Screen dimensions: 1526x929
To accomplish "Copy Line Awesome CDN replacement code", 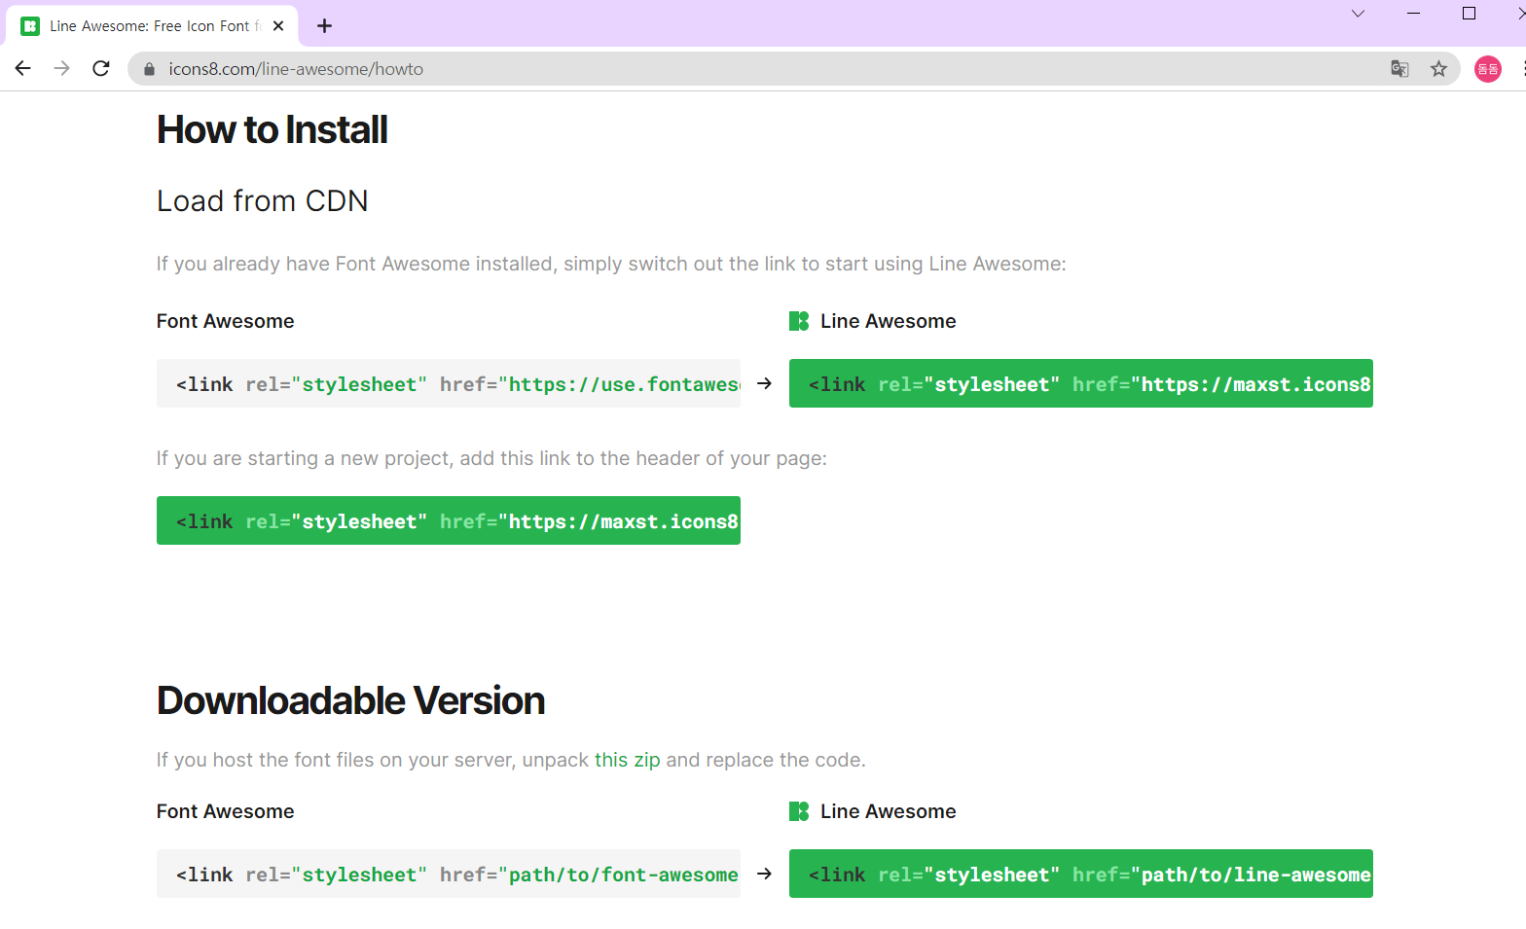I will [x=1081, y=383].
